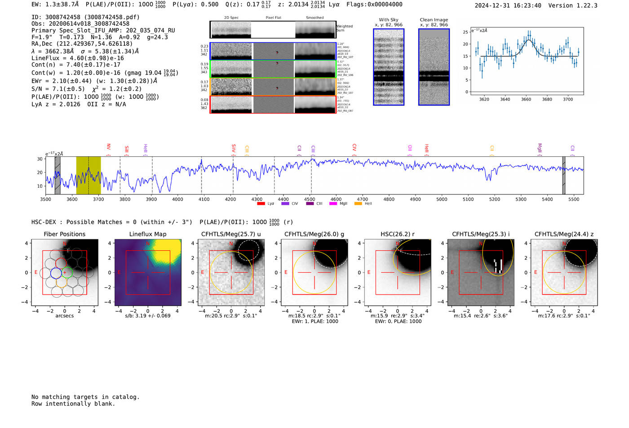Click the dark purple CIII legend swatch

(x=310, y=203)
